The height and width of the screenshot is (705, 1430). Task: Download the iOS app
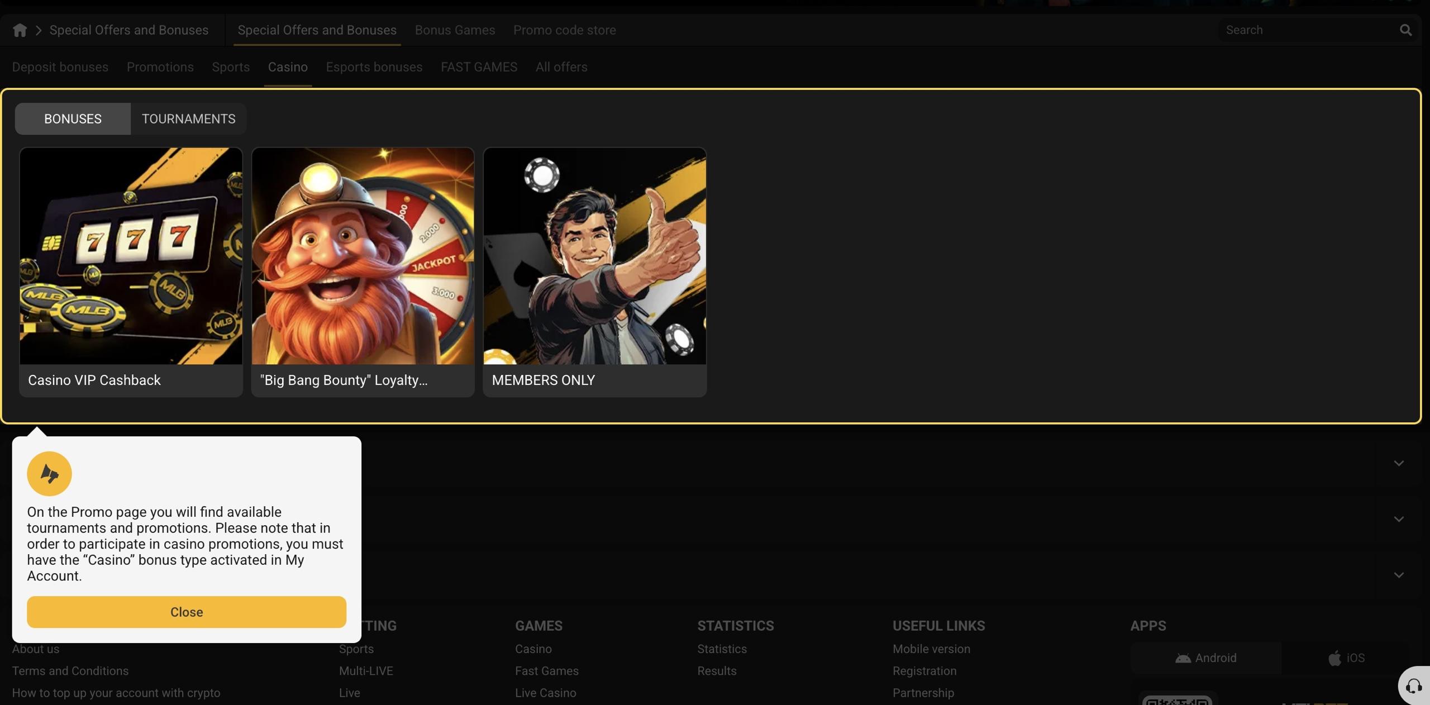[x=1346, y=658]
